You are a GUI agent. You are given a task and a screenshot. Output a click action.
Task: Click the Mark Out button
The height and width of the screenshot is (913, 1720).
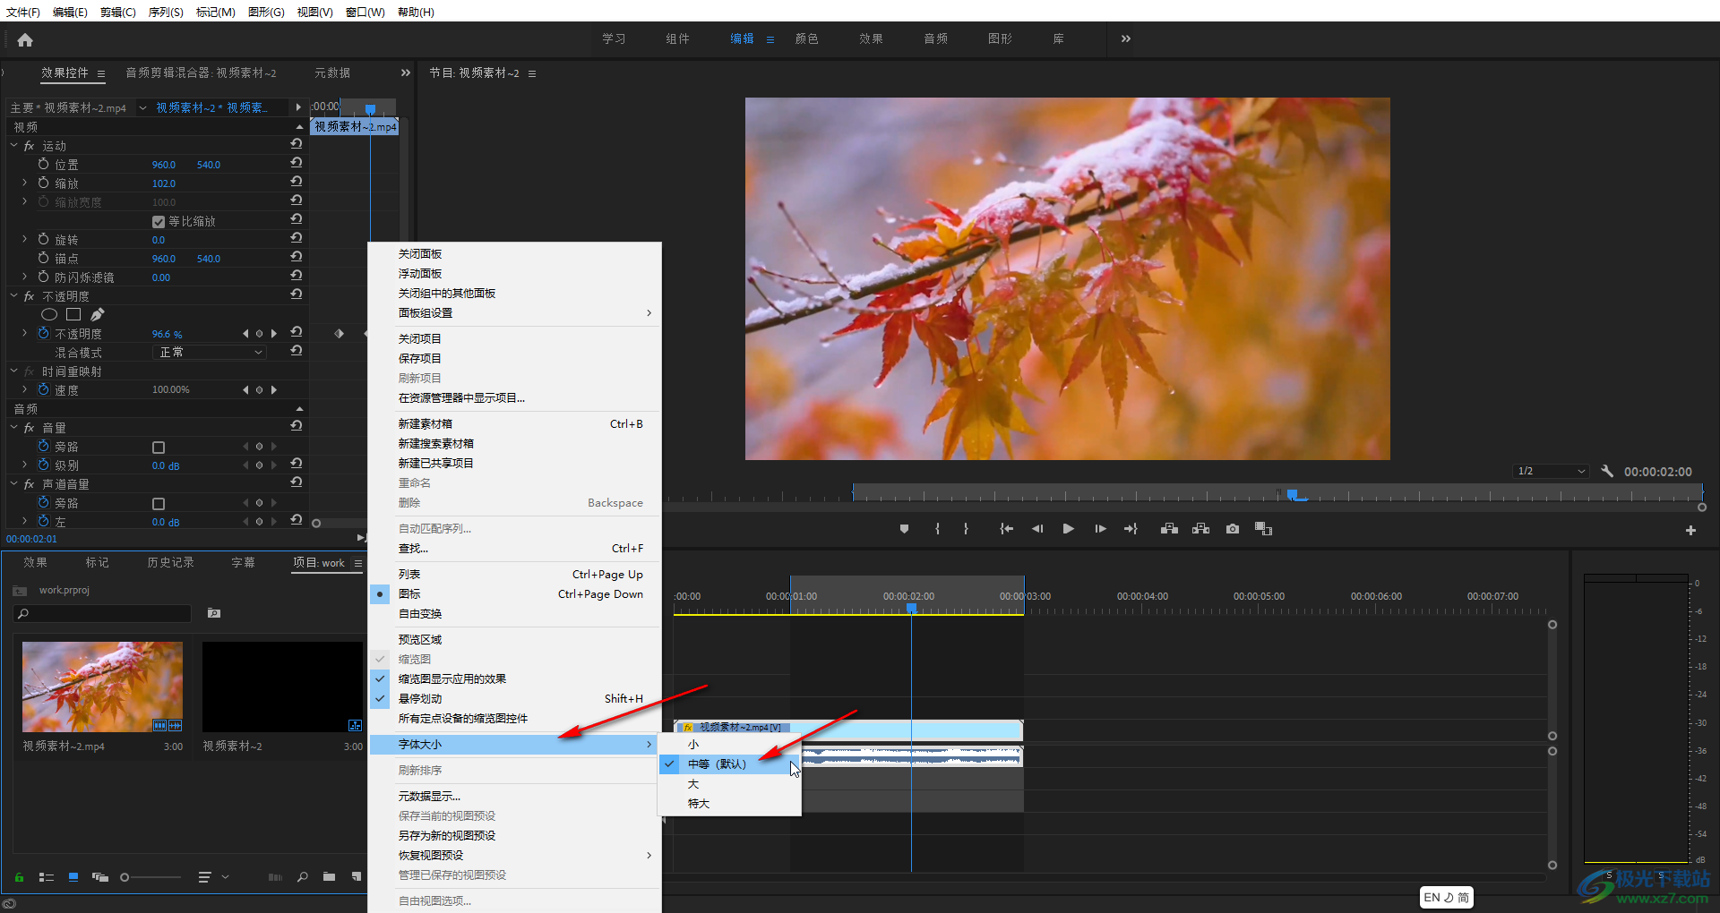click(966, 529)
